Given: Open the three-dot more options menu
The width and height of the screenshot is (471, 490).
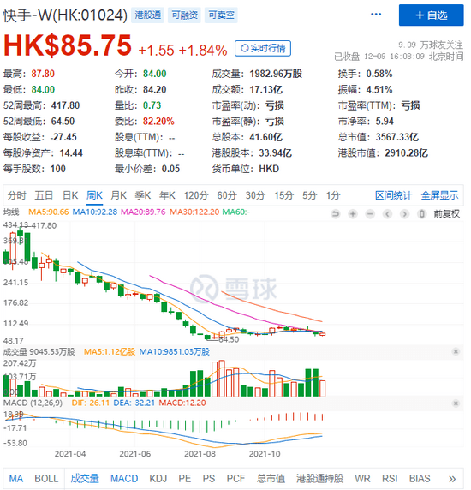Looking at the screenshot, I should tap(376, 15).
